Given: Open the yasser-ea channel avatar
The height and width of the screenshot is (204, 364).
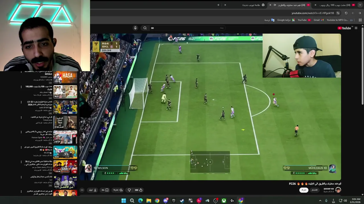Looking at the screenshot, I should tap(338, 190).
